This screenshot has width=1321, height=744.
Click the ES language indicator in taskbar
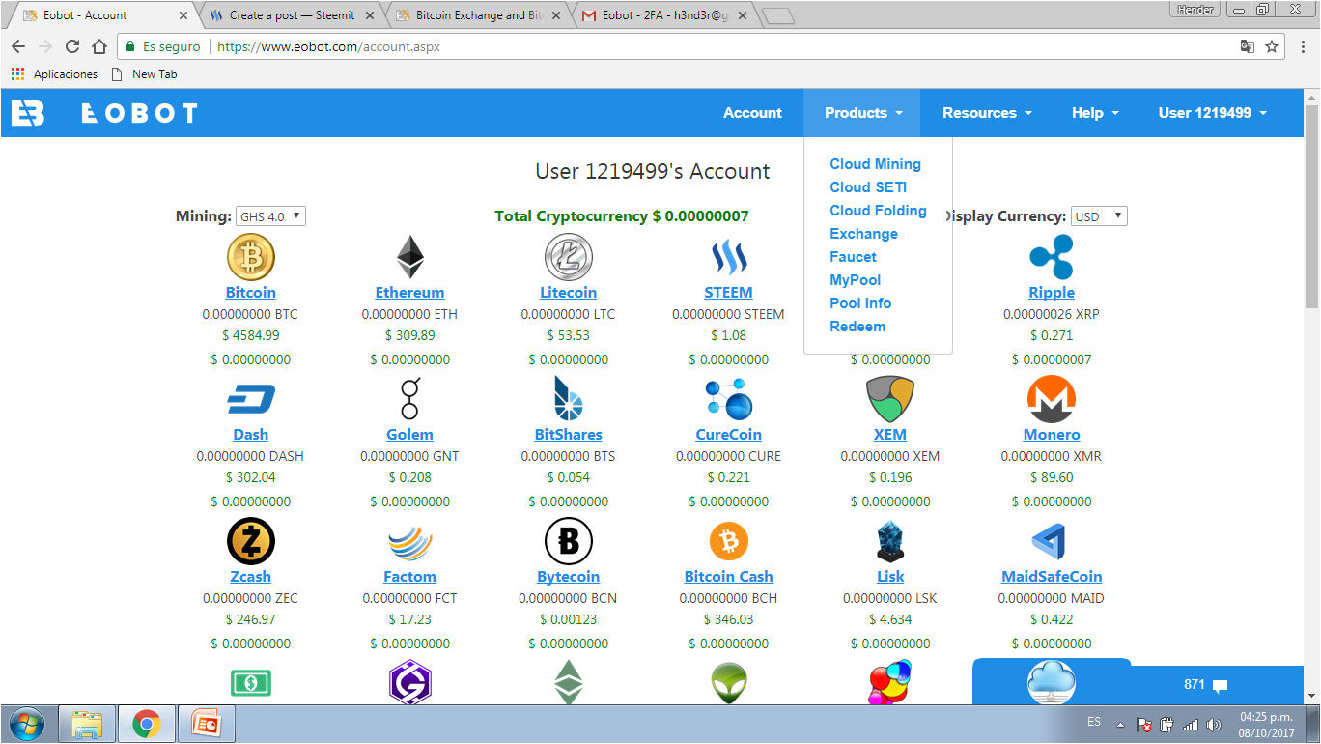(x=1094, y=722)
